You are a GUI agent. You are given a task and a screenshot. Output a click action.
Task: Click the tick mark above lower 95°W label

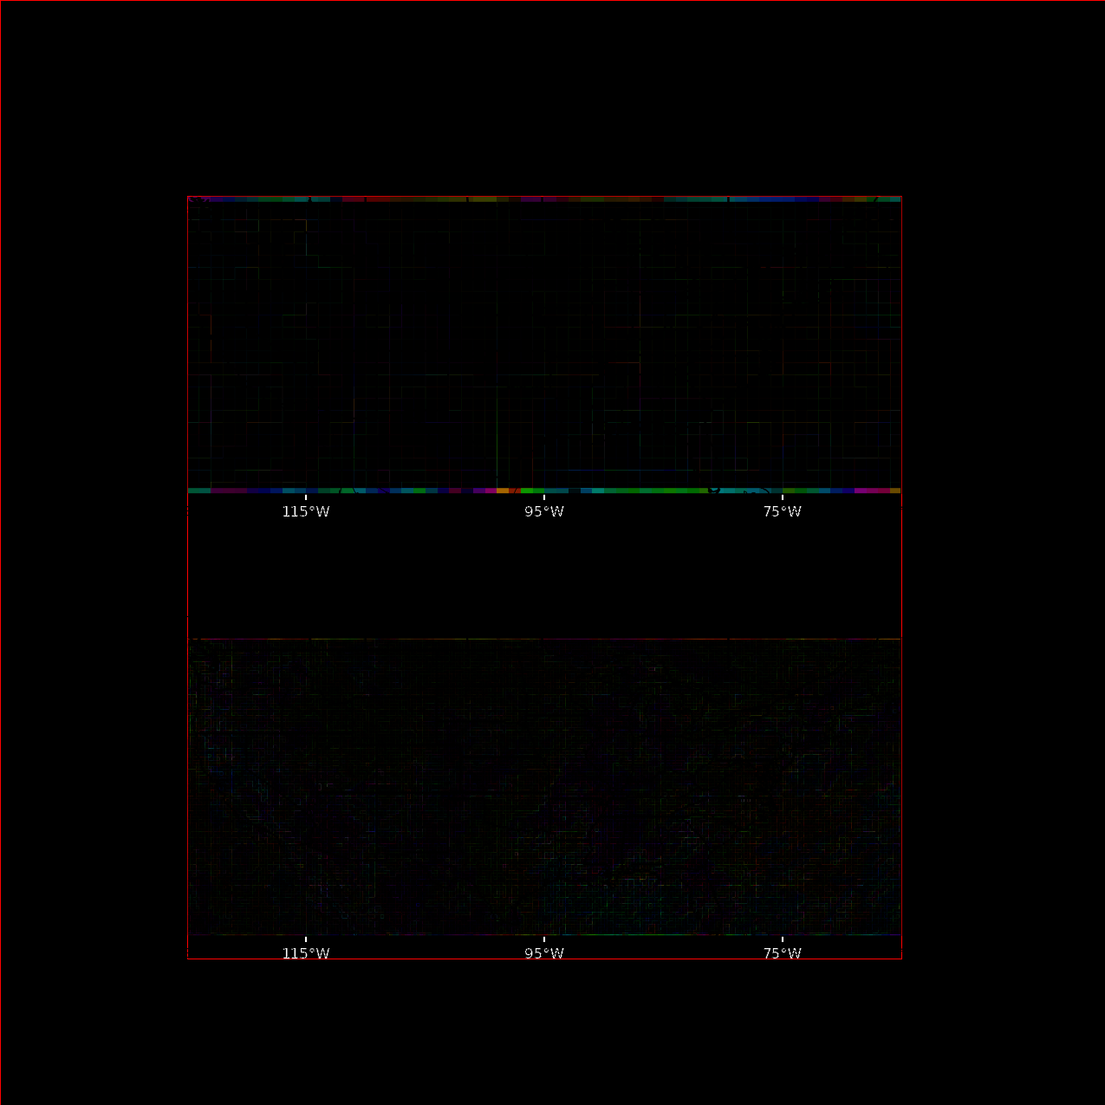point(543,939)
